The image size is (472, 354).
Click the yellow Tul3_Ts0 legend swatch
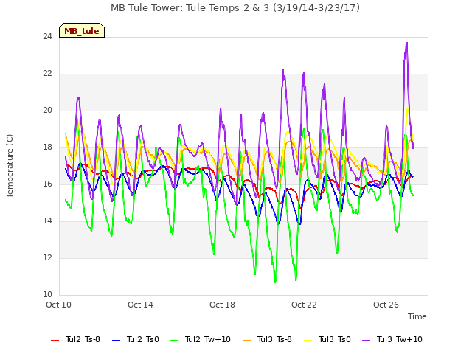click(308, 341)
